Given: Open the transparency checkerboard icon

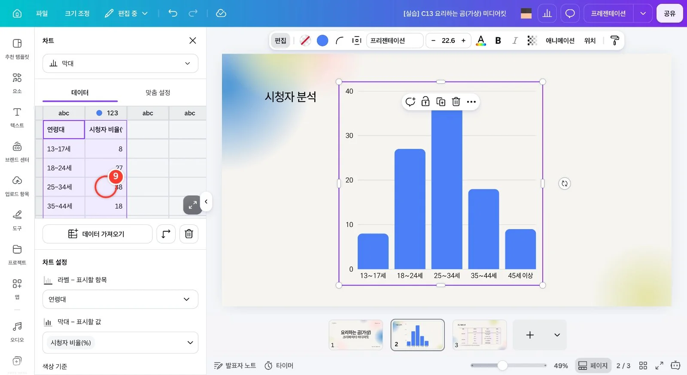Looking at the screenshot, I should (x=532, y=40).
